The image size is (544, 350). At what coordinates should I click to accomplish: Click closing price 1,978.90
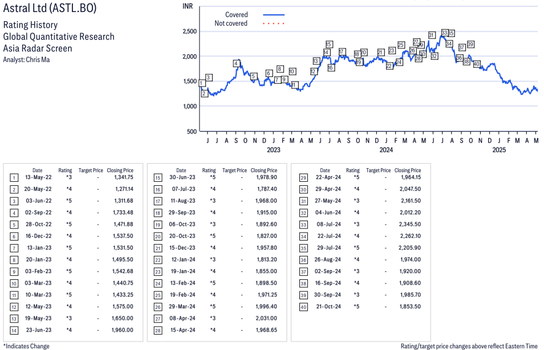tap(266, 177)
